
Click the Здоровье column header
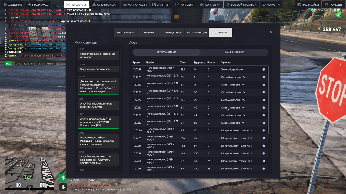[x=199, y=63]
